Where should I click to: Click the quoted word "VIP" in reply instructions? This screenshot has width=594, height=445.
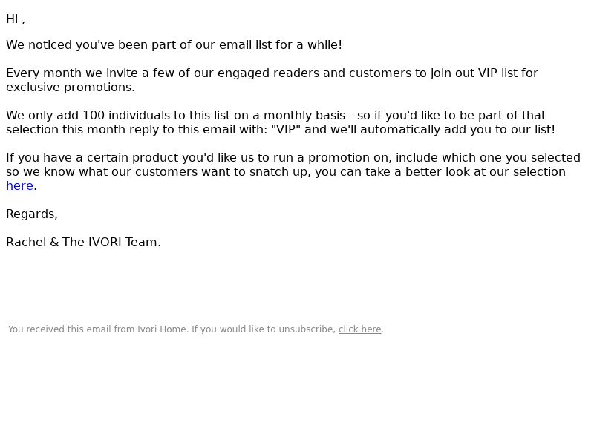[286, 129]
